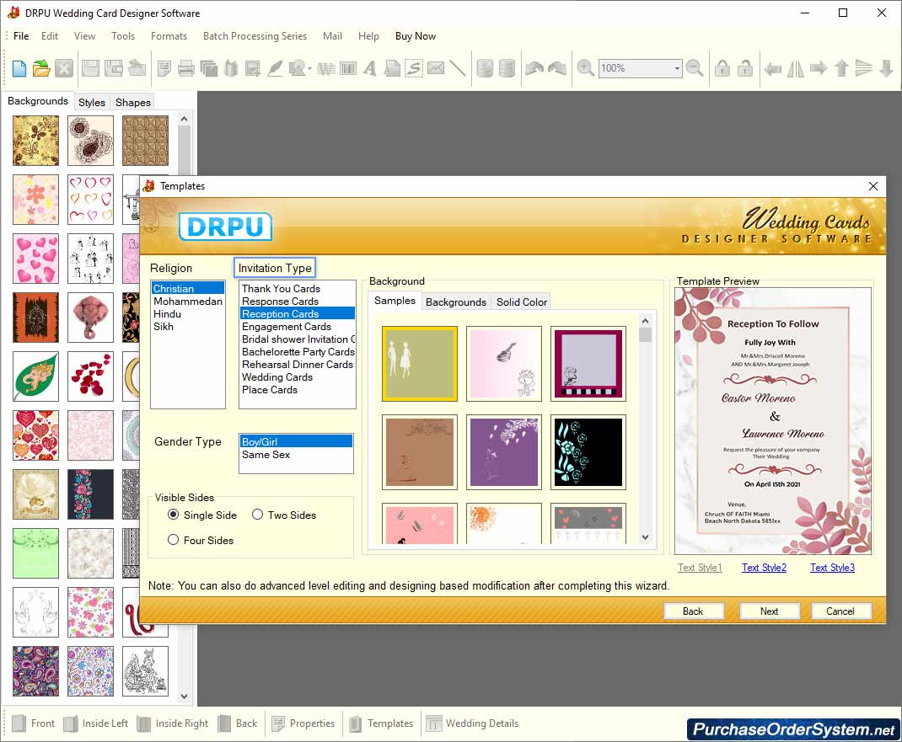Screen dimensions: 902x742
Task: Click the Undo arrow icon
Action: (x=534, y=68)
